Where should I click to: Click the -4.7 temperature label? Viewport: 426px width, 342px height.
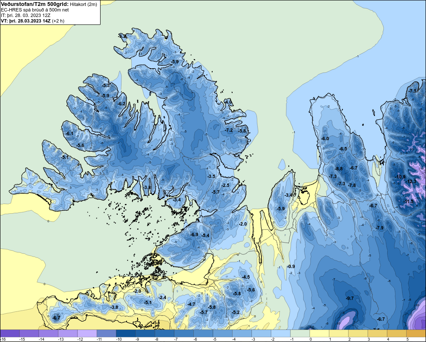click(191, 304)
